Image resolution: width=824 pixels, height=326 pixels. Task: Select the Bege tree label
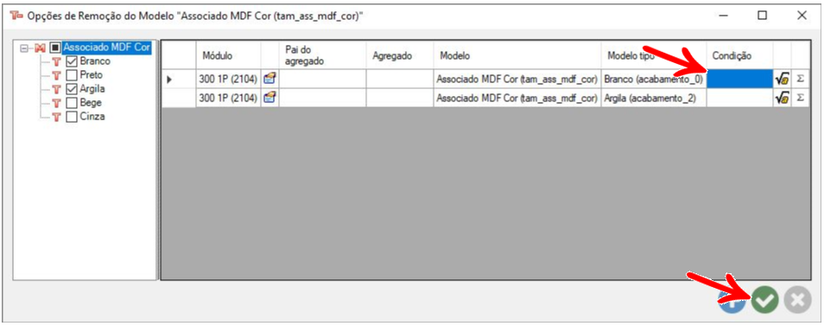click(x=91, y=103)
